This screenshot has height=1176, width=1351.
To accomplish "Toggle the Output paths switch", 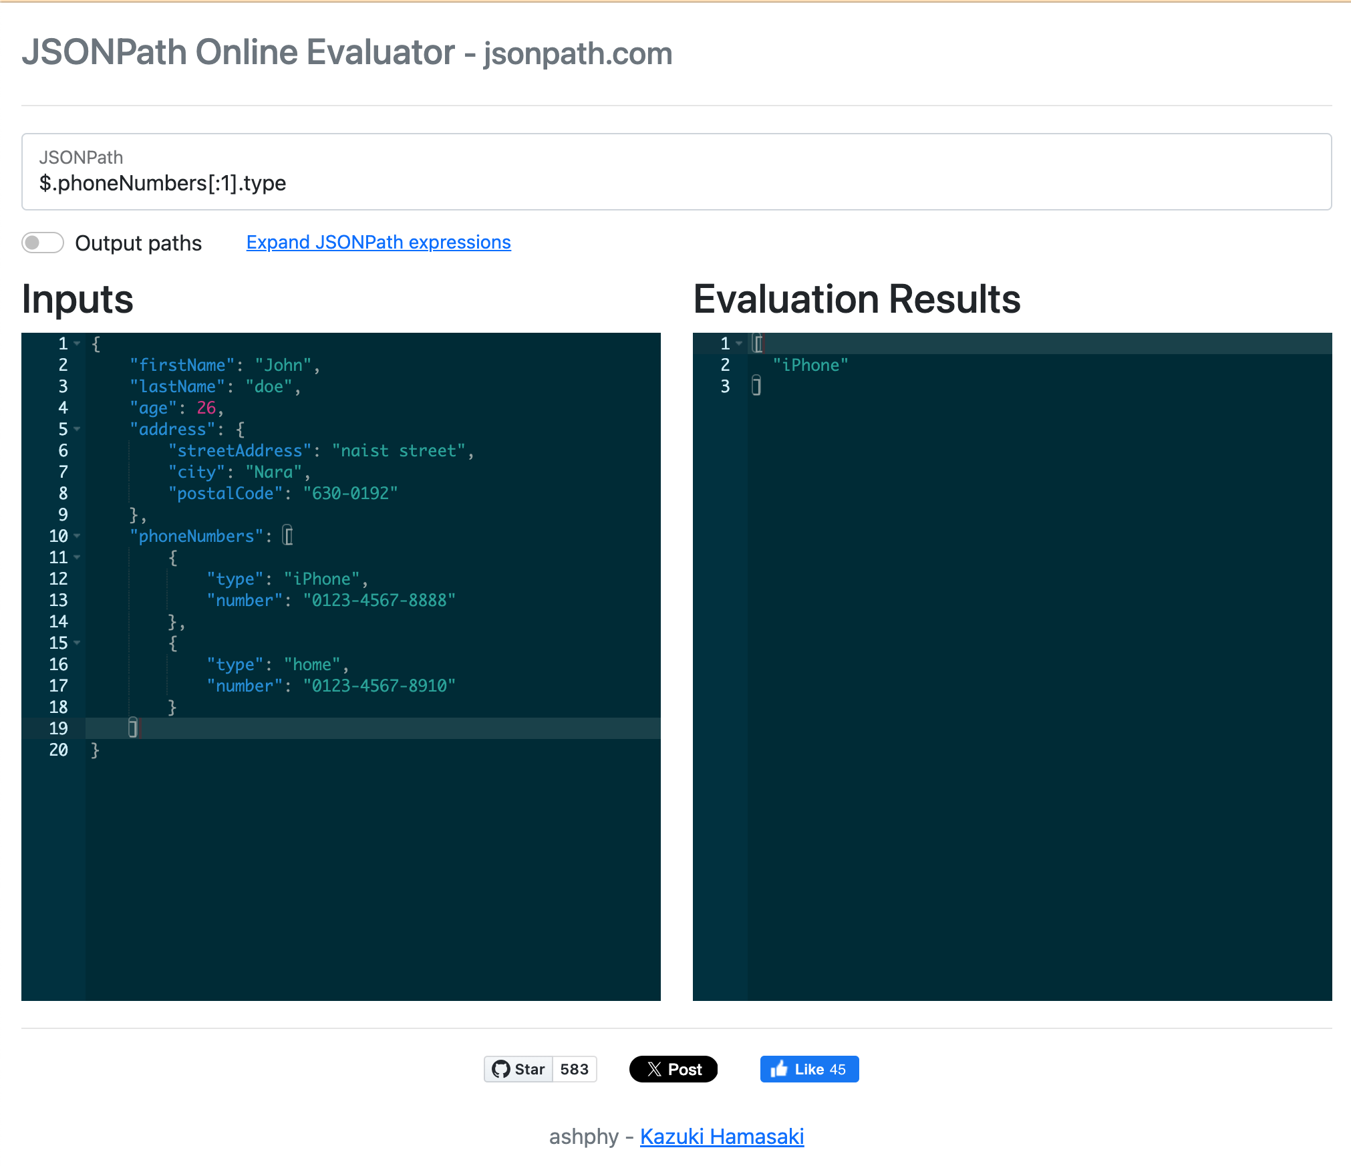I will click(43, 243).
